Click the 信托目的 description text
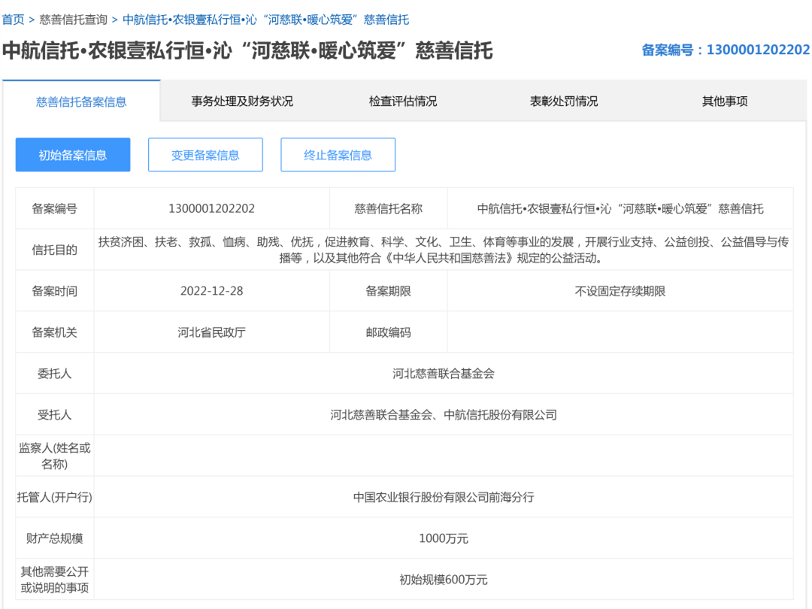 [444, 250]
